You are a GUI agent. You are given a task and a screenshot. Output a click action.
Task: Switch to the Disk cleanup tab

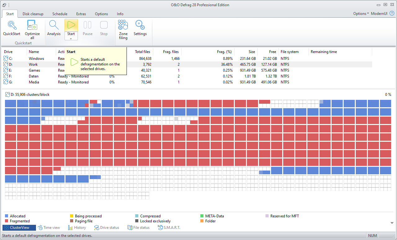(x=33, y=14)
